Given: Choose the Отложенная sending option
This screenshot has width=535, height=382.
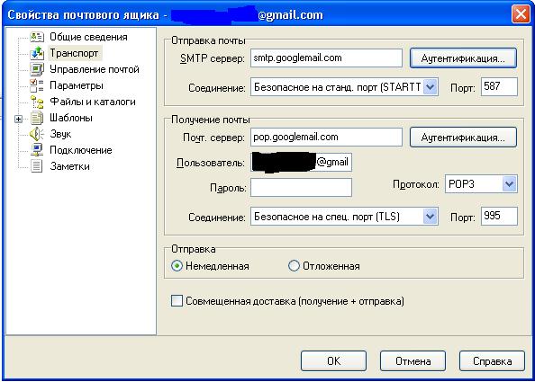Looking at the screenshot, I should (x=294, y=265).
